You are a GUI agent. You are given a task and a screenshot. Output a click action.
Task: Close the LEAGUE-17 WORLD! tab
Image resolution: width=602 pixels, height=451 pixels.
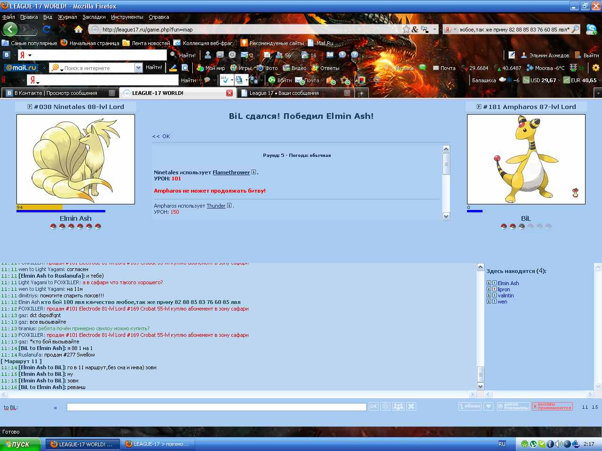(x=230, y=93)
